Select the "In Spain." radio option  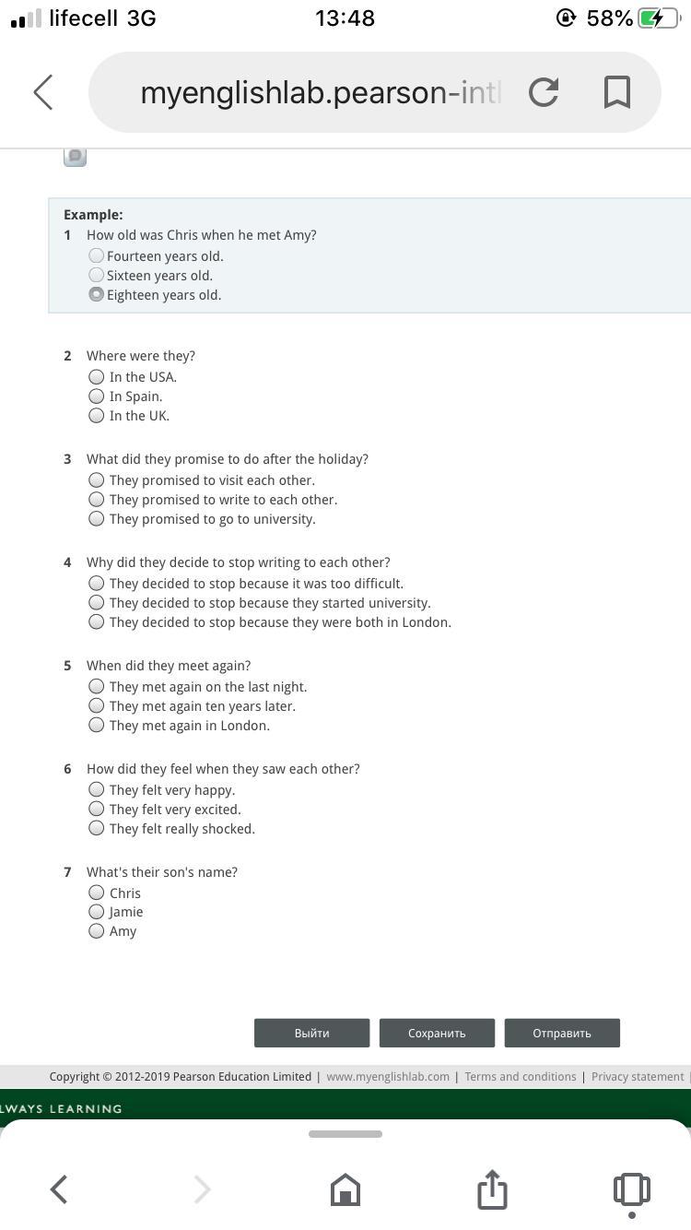97,396
